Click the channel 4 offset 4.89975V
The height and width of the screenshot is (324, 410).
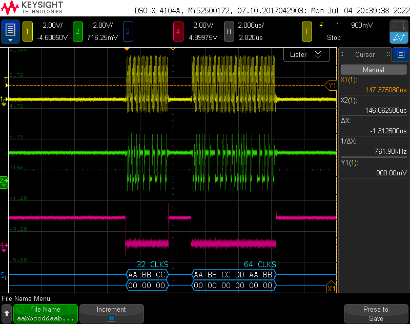(203, 37)
